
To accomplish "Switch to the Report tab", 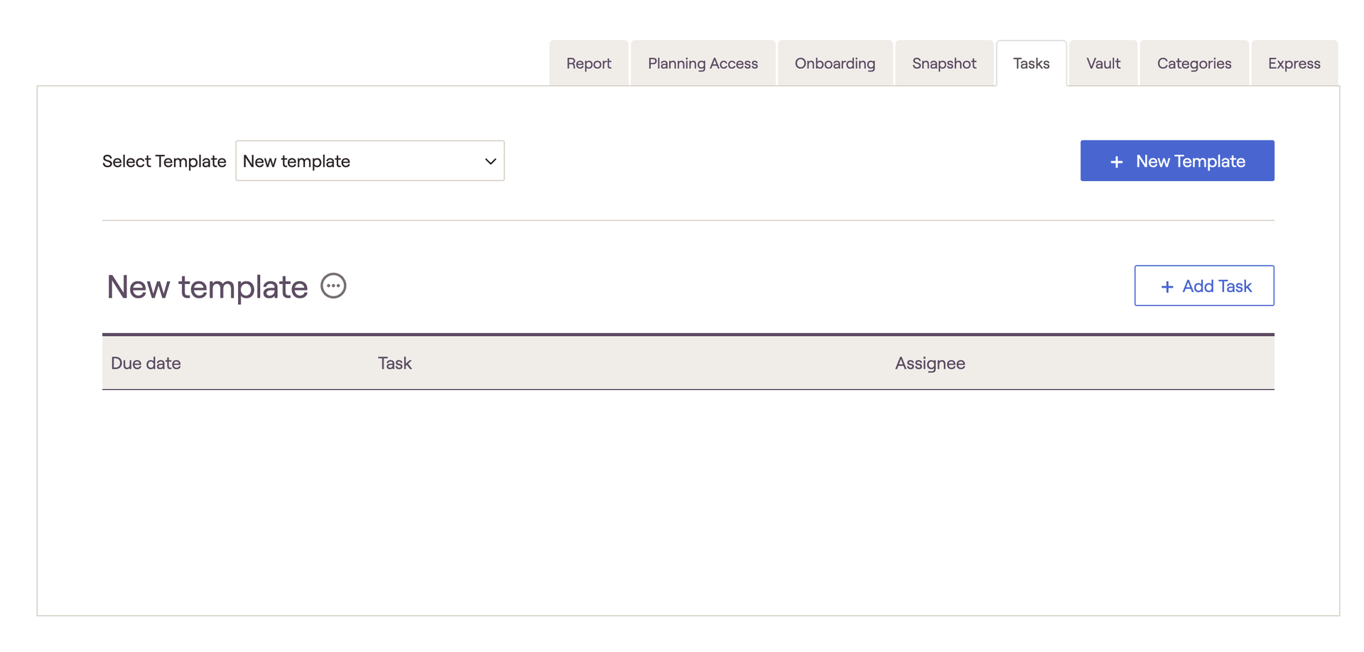I will pos(589,63).
